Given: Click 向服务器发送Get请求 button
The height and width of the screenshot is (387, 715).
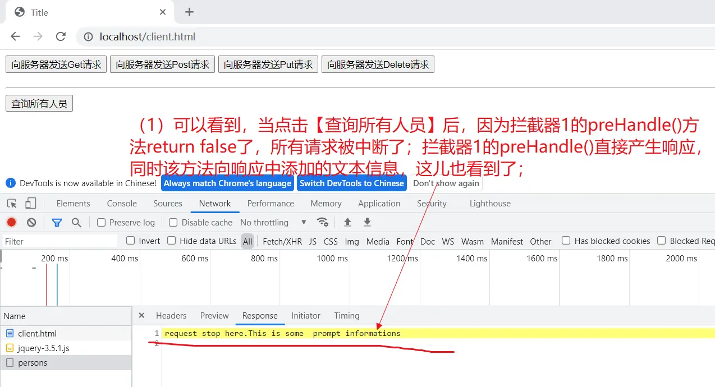Looking at the screenshot, I should click(x=56, y=64).
